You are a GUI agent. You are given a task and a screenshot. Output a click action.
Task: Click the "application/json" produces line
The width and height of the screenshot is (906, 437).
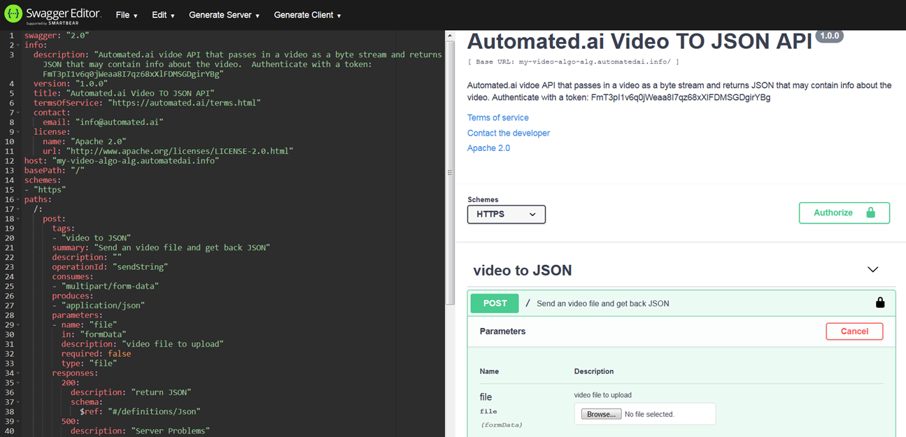tap(99, 305)
